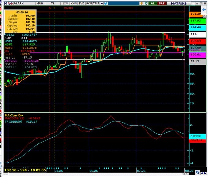The width and height of the screenshot is (208, 177).
Task: Click the MA.Conv.Div indicator title
Action: (x=14, y=115)
